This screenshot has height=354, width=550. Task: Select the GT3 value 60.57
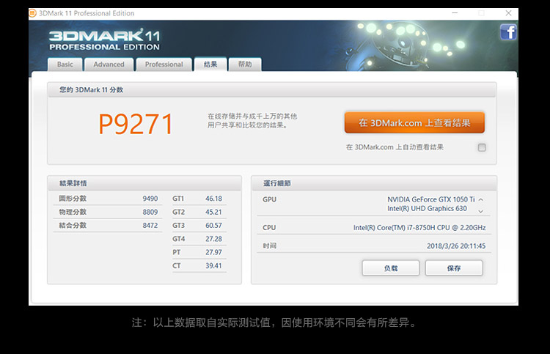click(213, 225)
